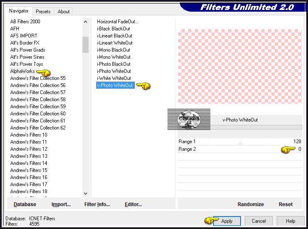Select Andrew's Filters 13

[29, 156]
